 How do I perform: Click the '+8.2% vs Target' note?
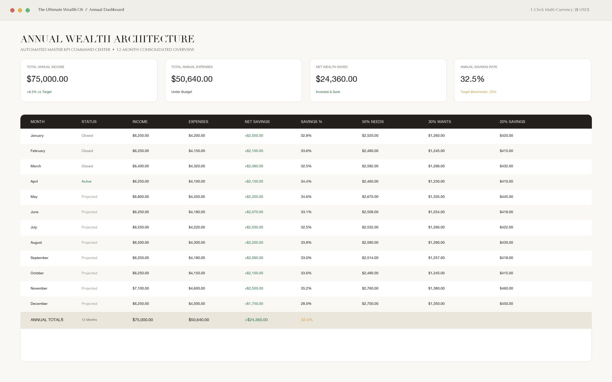click(x=39, y=92)
